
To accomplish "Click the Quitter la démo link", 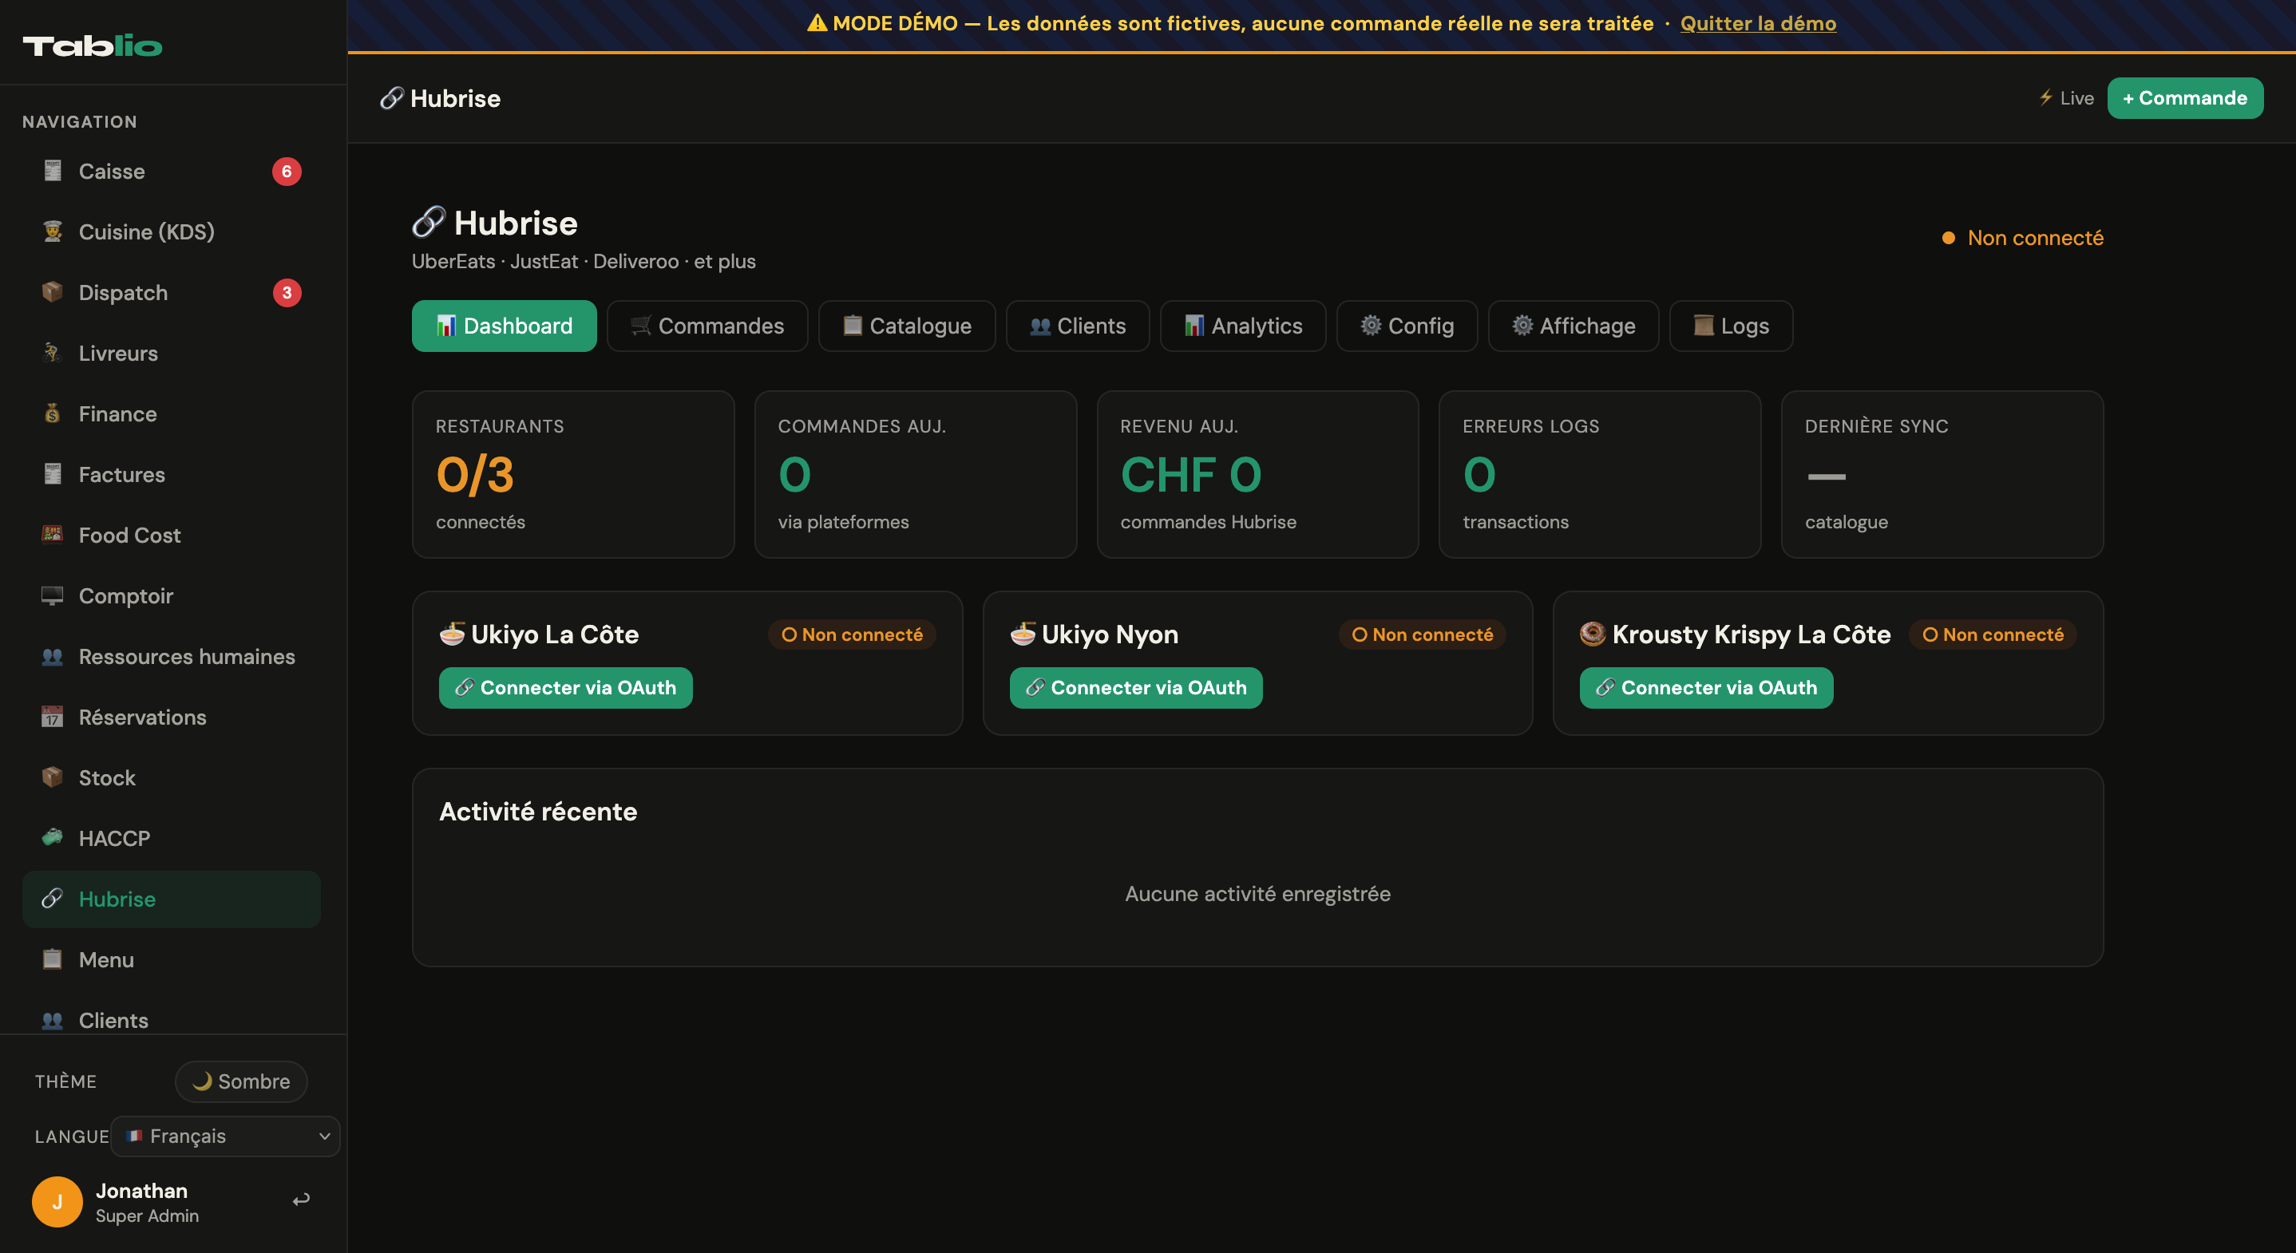I will click(x=1759, y=23).
